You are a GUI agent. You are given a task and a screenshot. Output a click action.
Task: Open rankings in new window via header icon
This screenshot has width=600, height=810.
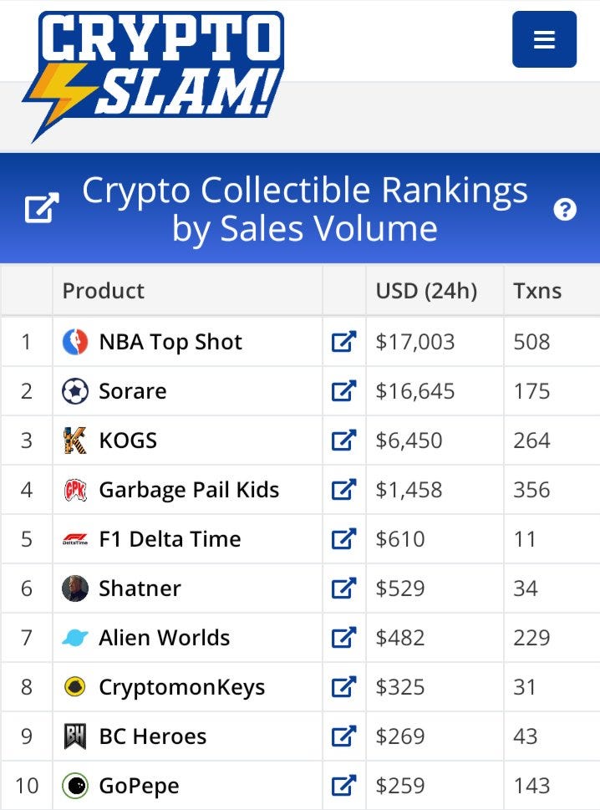(x=42, y=208)
